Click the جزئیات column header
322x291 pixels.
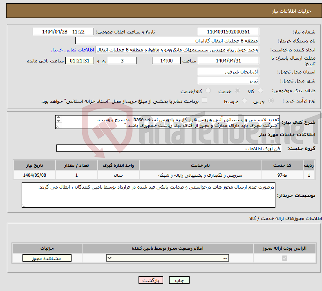click(47, 248)
